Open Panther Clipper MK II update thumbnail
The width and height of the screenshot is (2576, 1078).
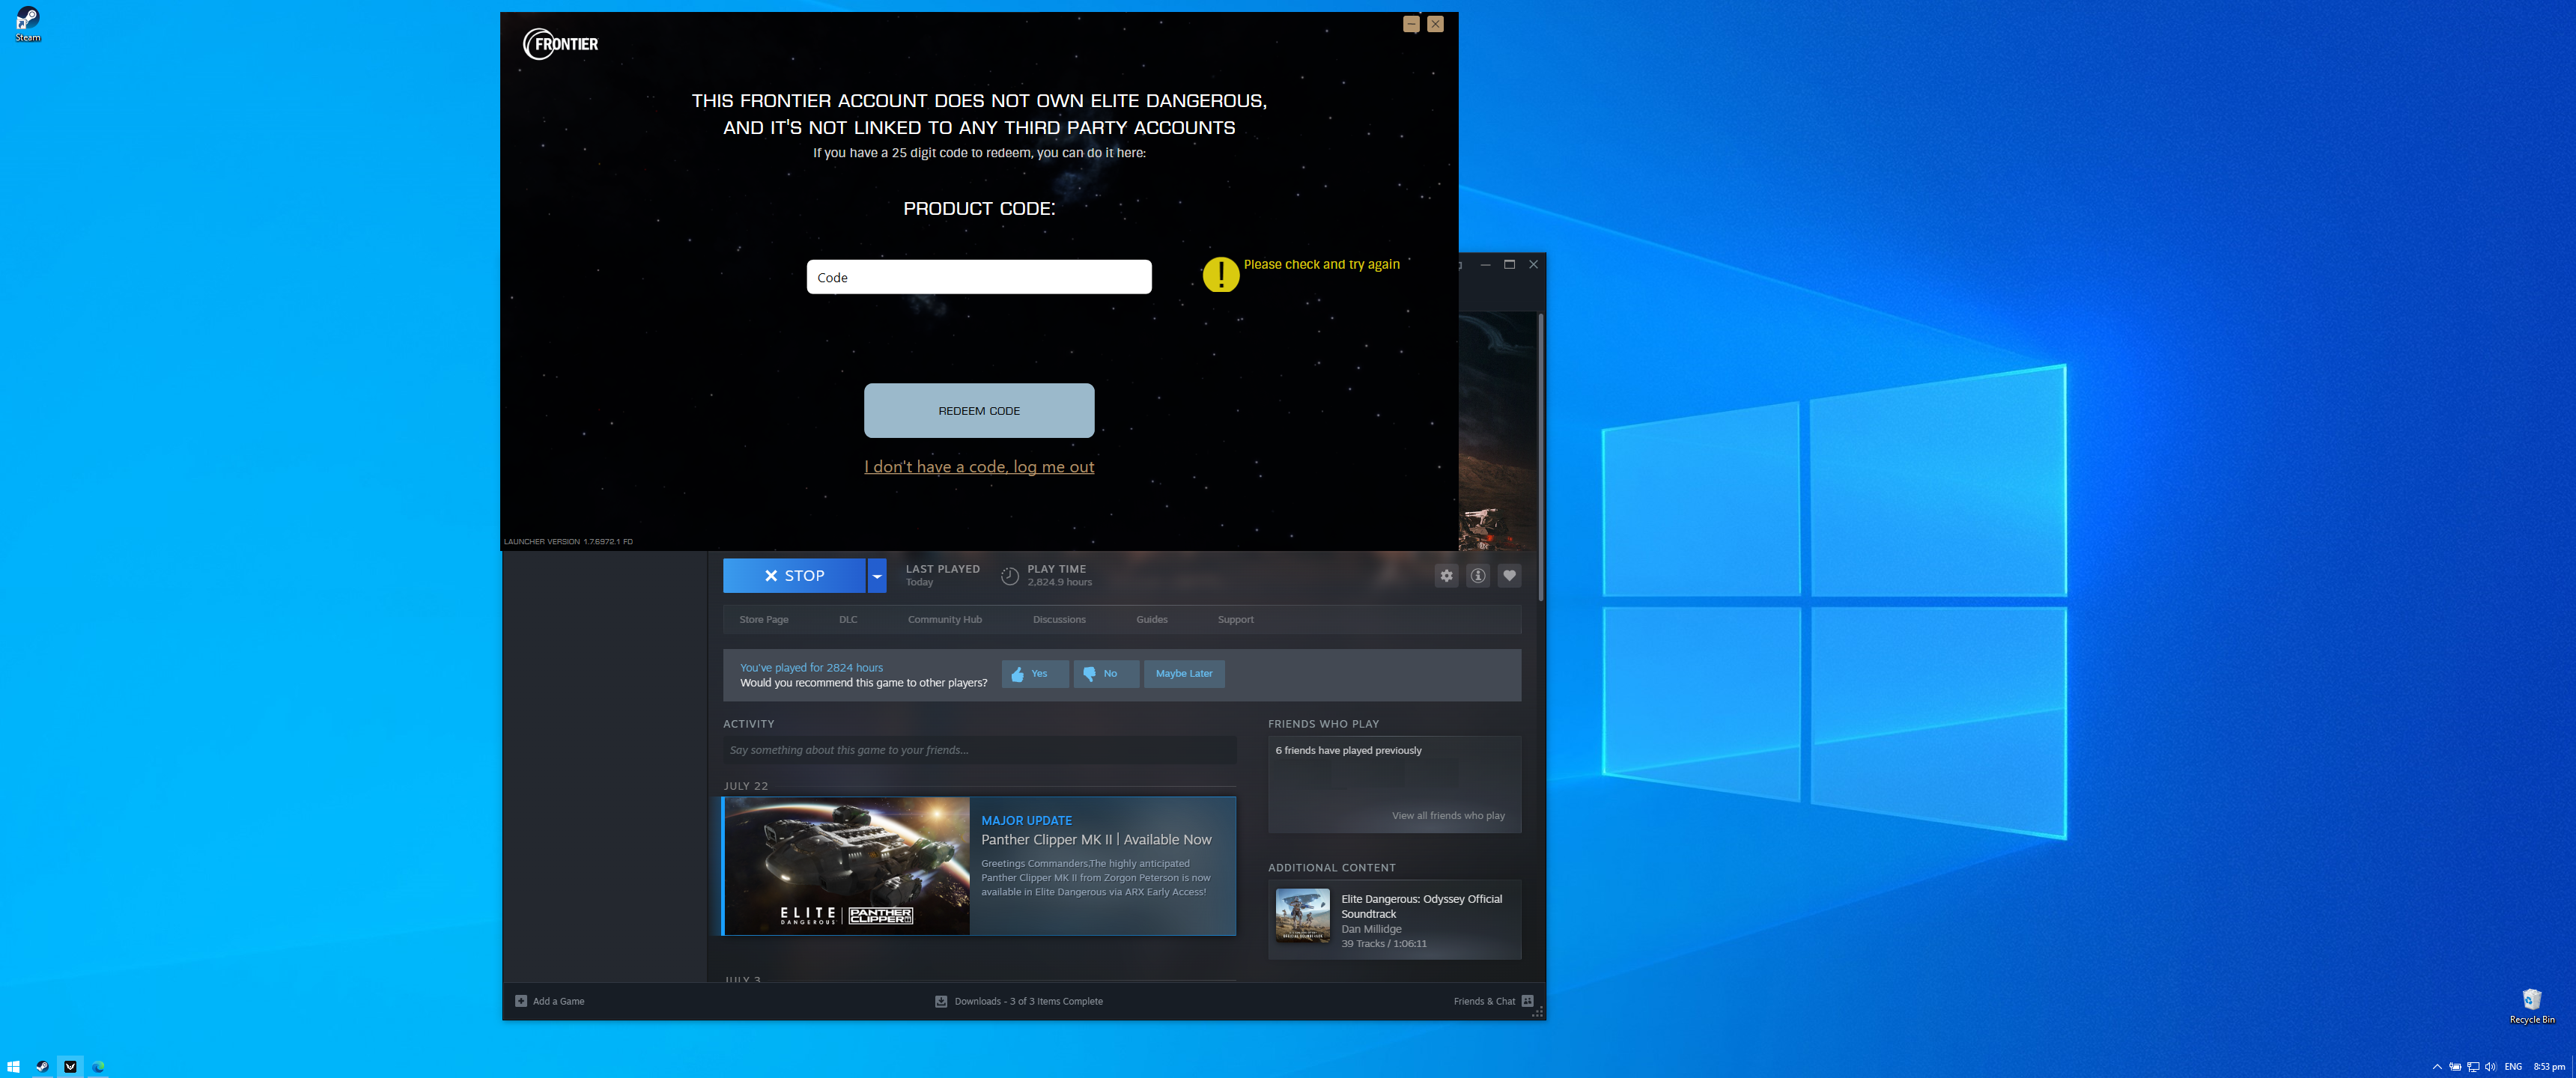coord(846,866)
